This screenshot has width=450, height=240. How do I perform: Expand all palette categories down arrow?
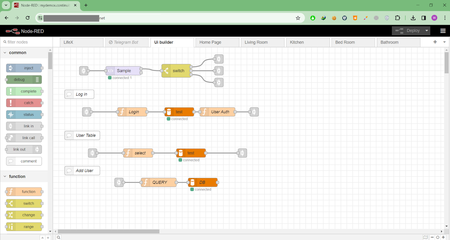[x=48, y=238]
